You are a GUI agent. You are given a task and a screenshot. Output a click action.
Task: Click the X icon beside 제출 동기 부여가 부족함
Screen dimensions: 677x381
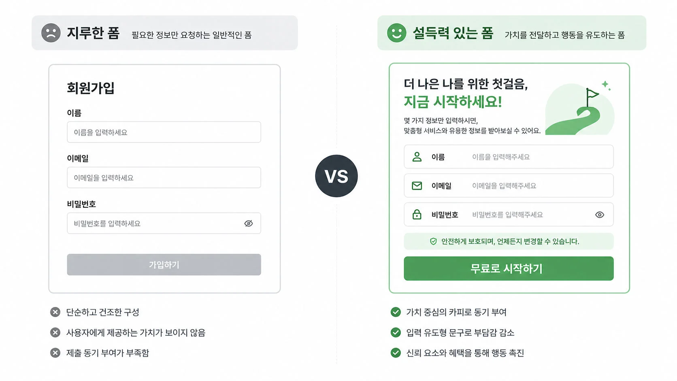click(55, 352)
